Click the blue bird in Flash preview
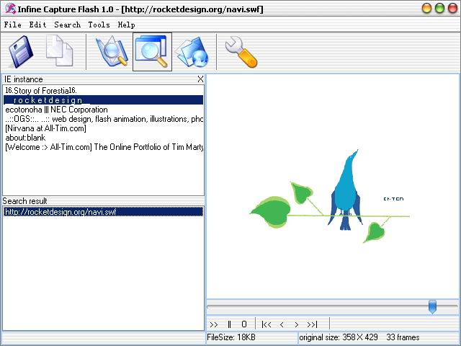The width and height of the screenshot is (461, 346). tap(345, 190)
